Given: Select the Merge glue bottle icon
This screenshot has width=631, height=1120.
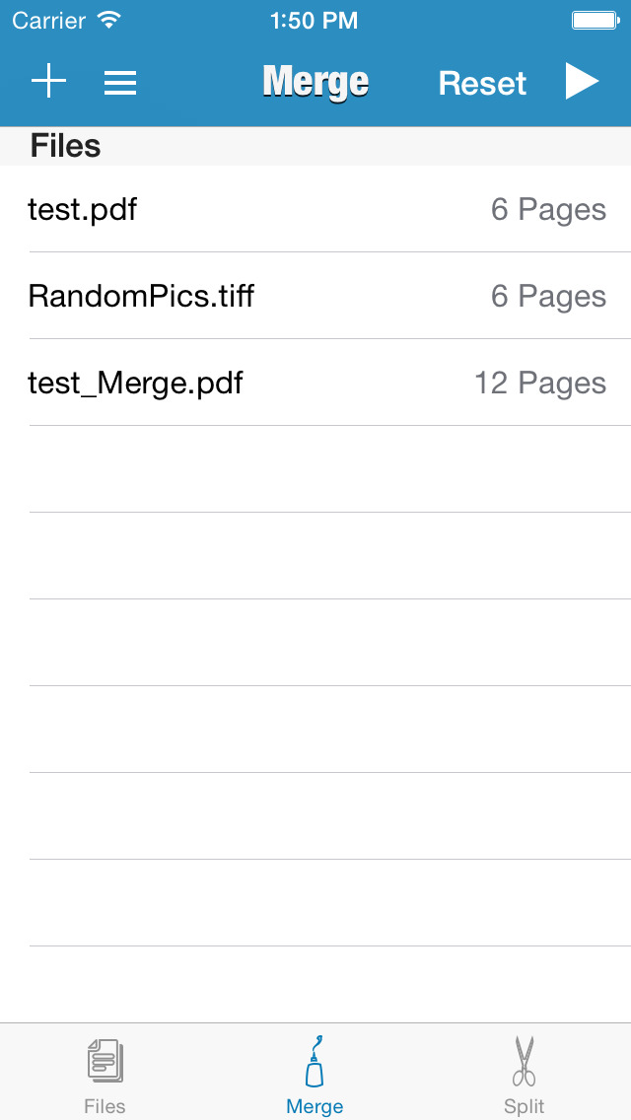Looking at the screenshot, I should [315, 1061].
